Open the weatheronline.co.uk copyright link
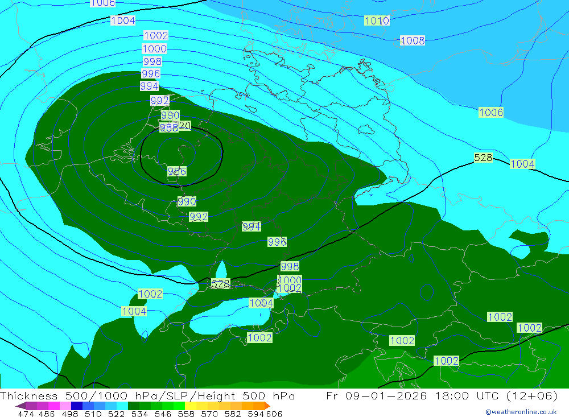Image resolution: width=569 pixels, height=417 pixels. pyautogui.click(x=521, y=412)
